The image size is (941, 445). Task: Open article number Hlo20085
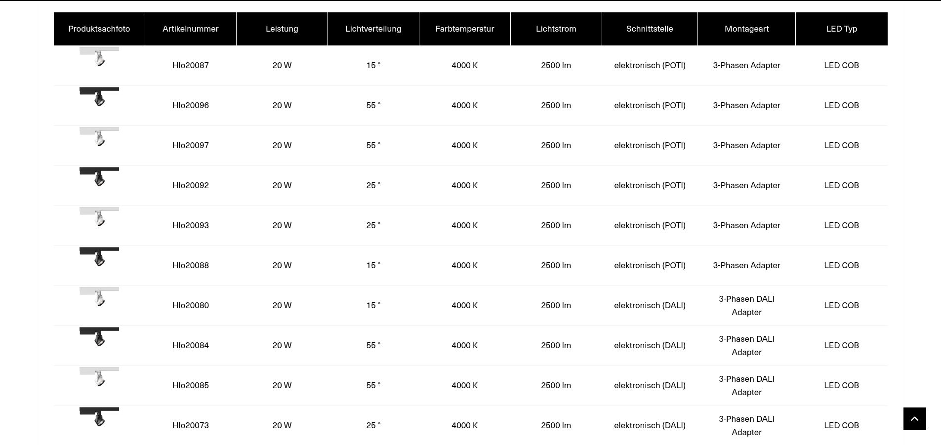191,385
